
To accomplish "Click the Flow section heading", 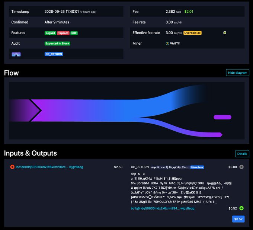I will point(11,73).
